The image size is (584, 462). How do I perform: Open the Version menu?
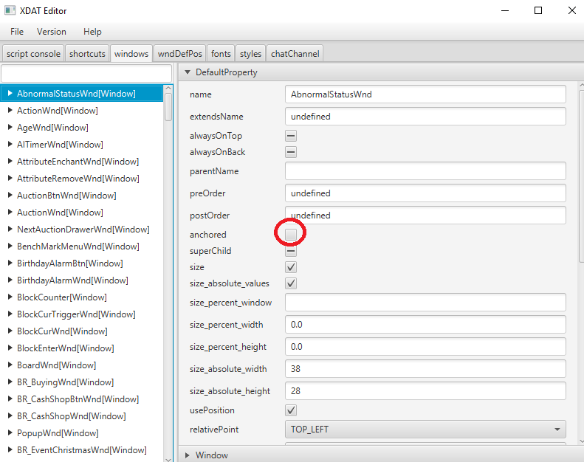tap(52, 32)
